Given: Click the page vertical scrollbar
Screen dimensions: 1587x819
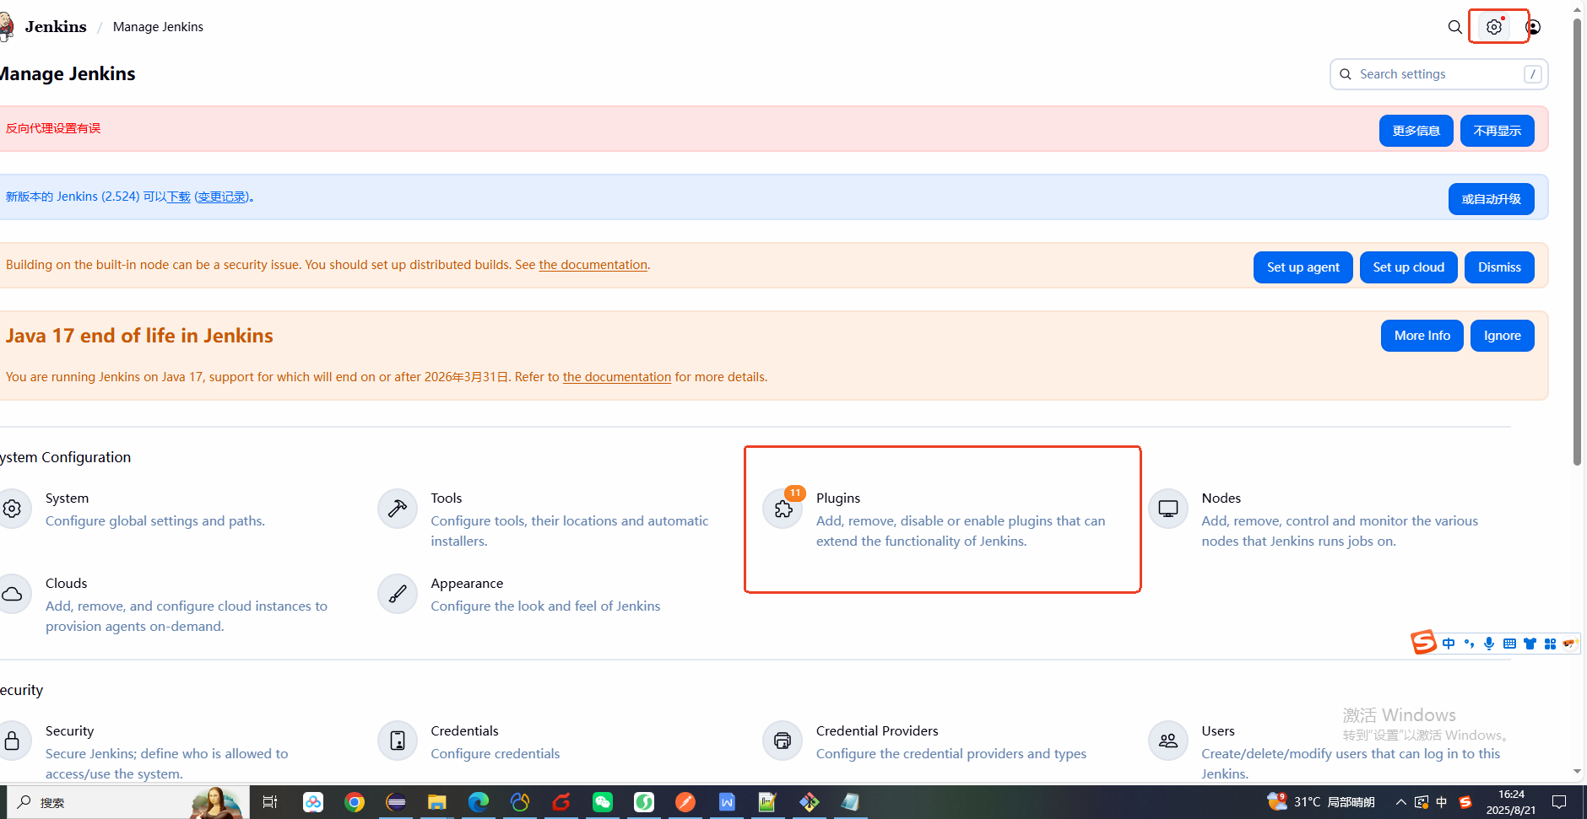Looking at the screenshot, I should pyautogui.click(x=1577, y=241).
